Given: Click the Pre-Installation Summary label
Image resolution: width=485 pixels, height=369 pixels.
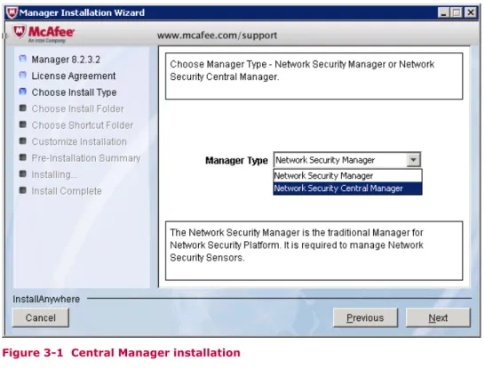Looking at the screenshot, I should click(86, 158).
